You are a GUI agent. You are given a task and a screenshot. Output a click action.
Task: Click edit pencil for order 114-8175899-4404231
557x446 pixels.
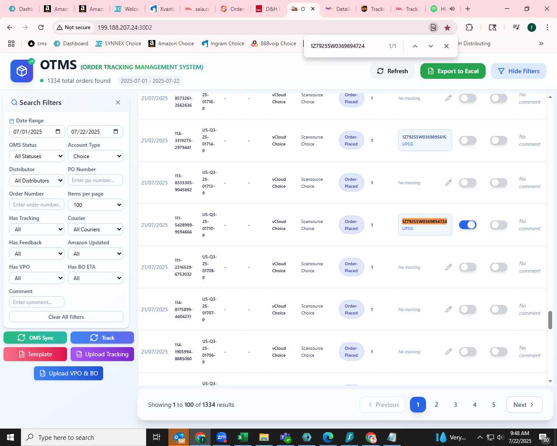449,309
